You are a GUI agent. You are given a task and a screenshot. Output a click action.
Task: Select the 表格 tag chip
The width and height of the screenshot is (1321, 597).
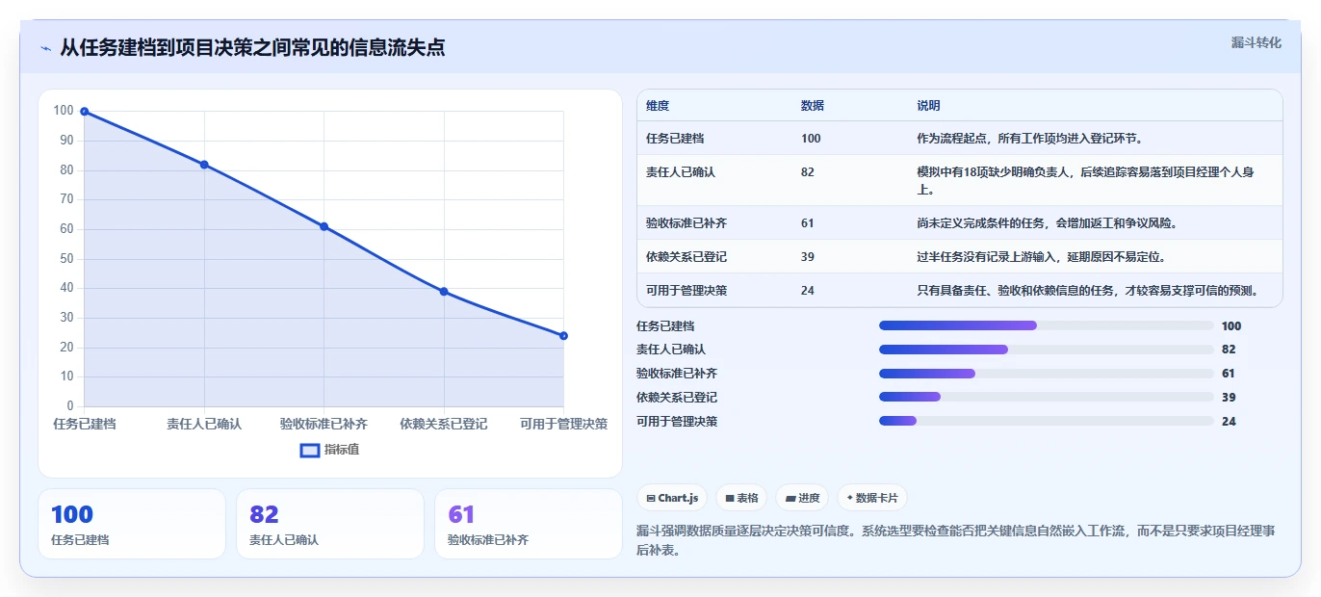click(x=741, y=498)
